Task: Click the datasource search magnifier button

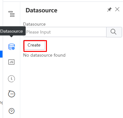Action: [x=114, y=32]
